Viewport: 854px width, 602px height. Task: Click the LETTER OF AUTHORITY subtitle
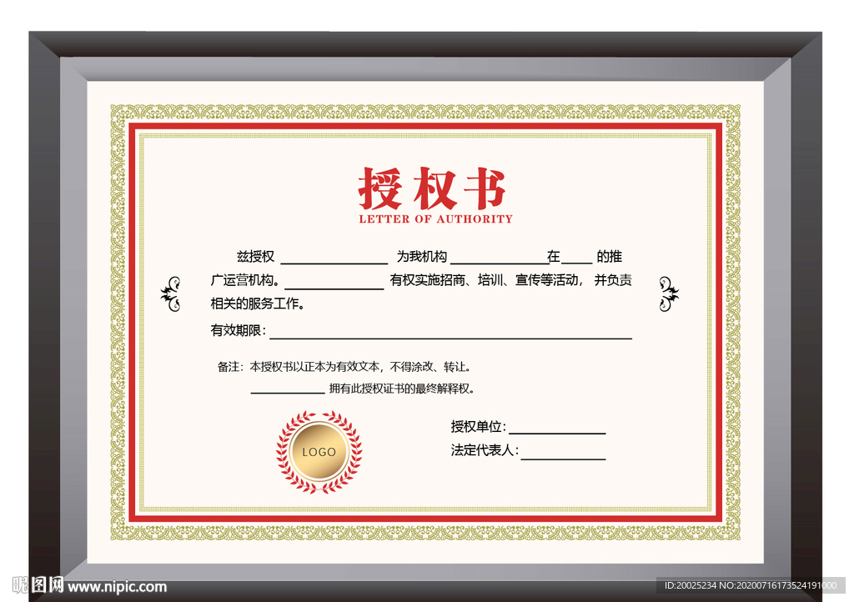point(435,218)
